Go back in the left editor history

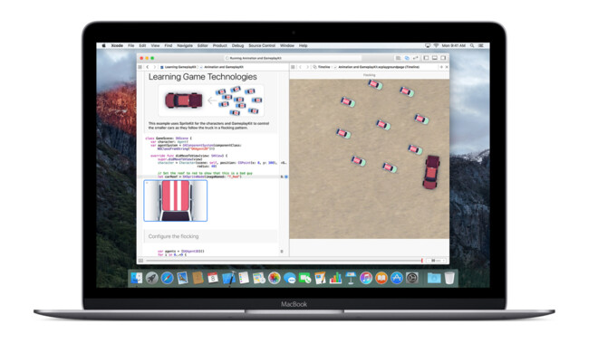click(148, 67)
